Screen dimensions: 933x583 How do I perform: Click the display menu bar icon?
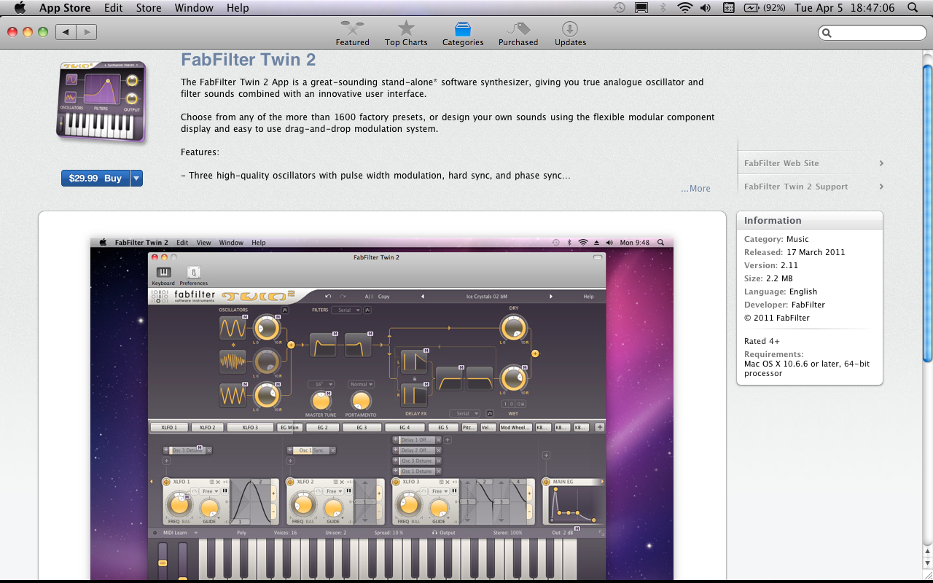click(x=641, y=8)
